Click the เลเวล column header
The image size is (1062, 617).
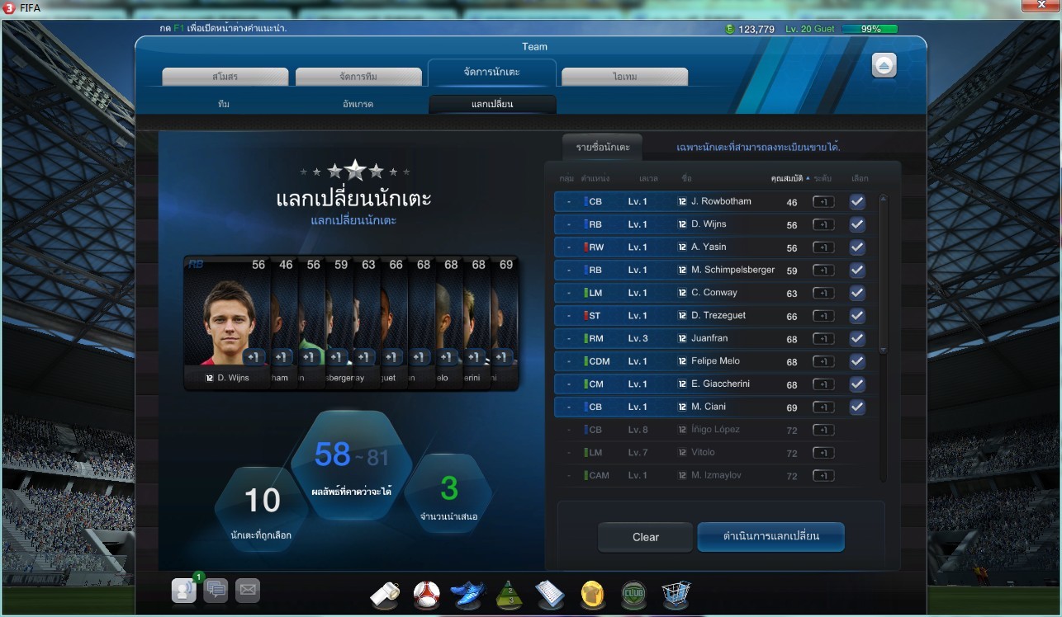coord(648,178)
